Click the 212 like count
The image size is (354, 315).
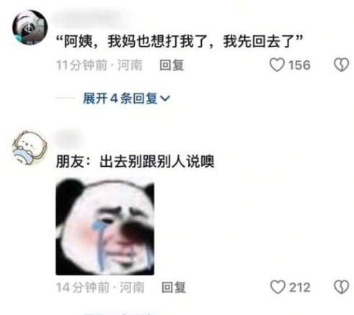coord(299,287)
